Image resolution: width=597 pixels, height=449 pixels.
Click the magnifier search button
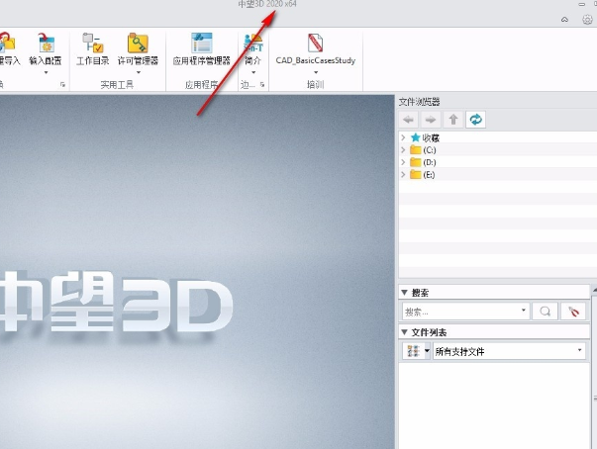point(545,311)
